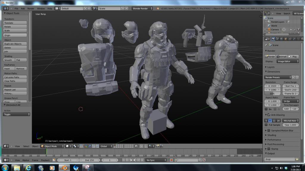The height and width of the screenshot is (171, 305).
Task: Enable the Sampled Motion Blur checkbox
Action: tap(269, 131)
